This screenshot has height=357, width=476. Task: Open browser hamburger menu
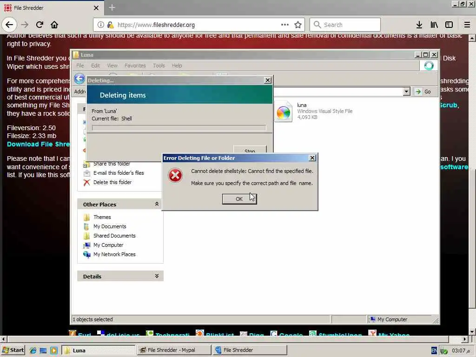[467, 25]
